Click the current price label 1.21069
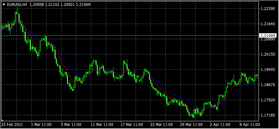The height and width of the screenshot is (129, 279). (268, 36)
